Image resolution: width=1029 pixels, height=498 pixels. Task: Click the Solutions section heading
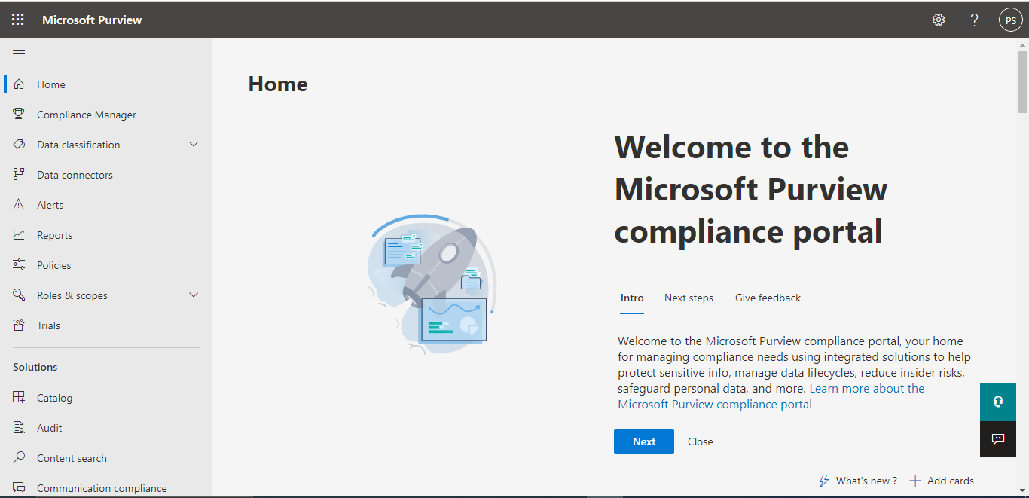click(x=35, y=367)
